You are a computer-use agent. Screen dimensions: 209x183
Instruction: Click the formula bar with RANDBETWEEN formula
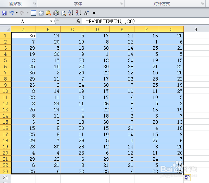(145, 21)
